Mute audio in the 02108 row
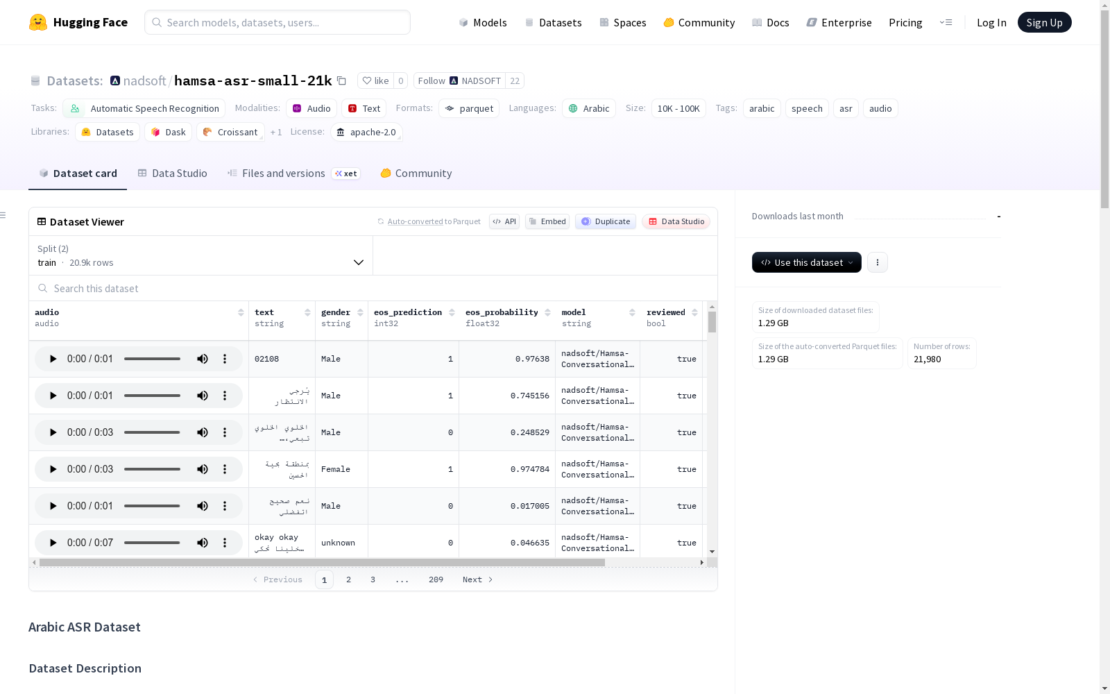The height and width of the screenshot is (694, 1110). (x=203, y=359)
